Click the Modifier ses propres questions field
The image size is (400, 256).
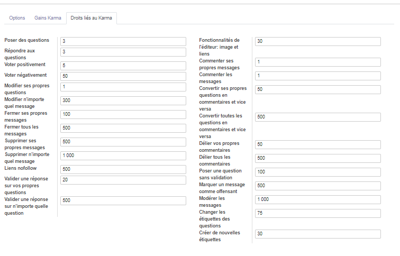123,87
